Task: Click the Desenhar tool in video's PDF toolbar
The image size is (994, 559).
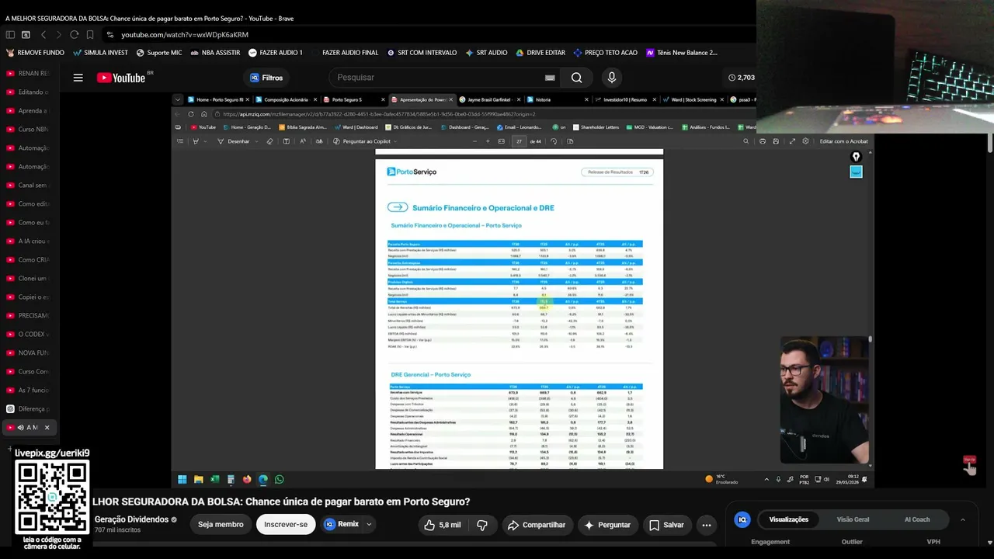Action: (x=234, y=141)
